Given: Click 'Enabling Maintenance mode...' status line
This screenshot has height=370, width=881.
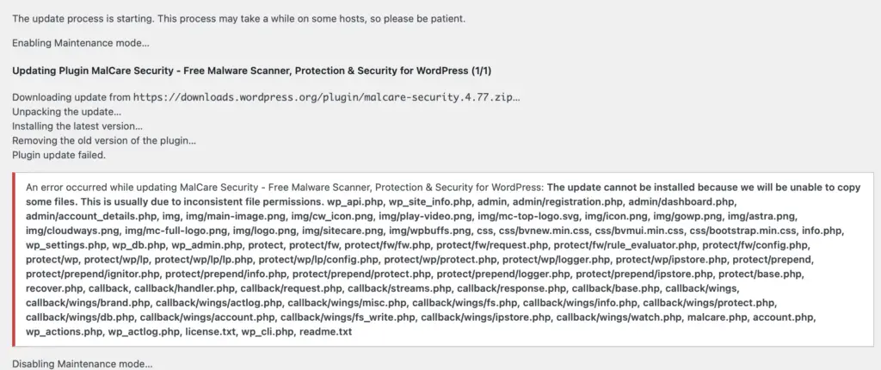Looking at the screenshot, I should tap(81, 43).
